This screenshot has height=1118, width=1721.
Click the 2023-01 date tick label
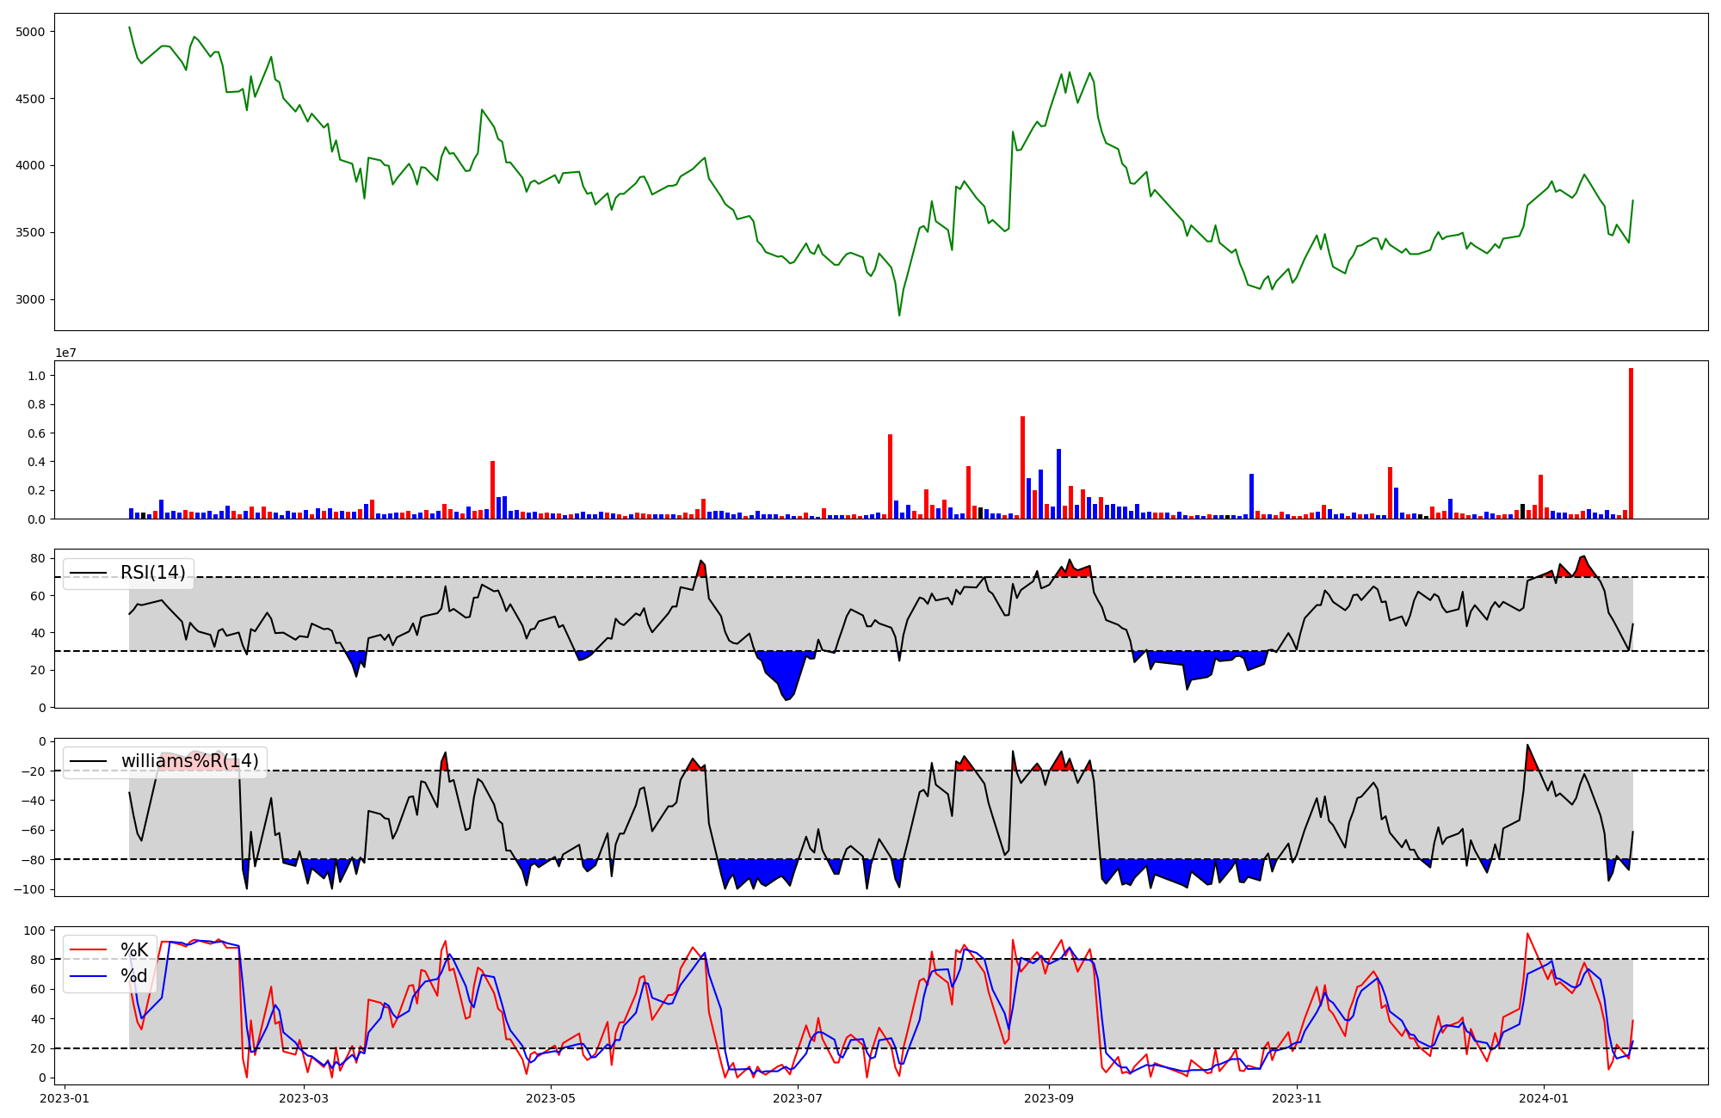pos(65,1098)
